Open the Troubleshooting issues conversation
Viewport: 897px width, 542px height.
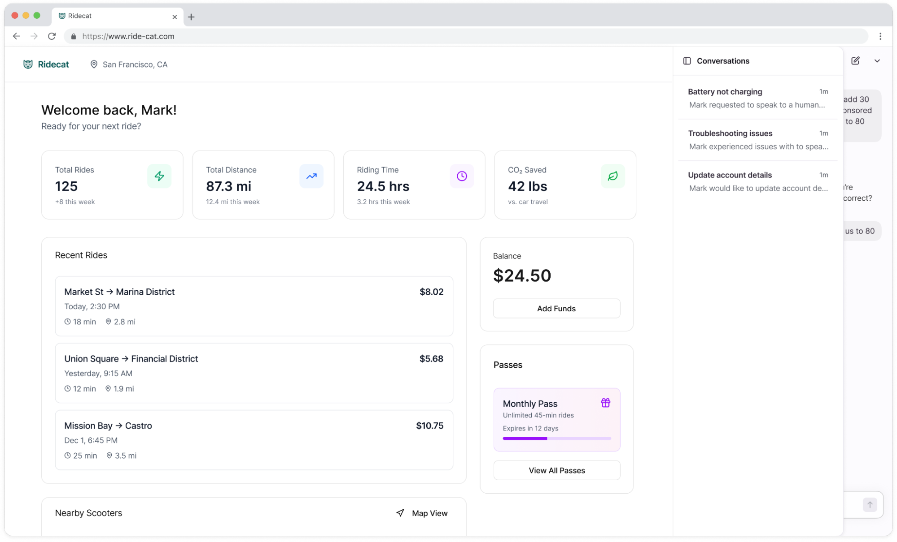point(757,140)
